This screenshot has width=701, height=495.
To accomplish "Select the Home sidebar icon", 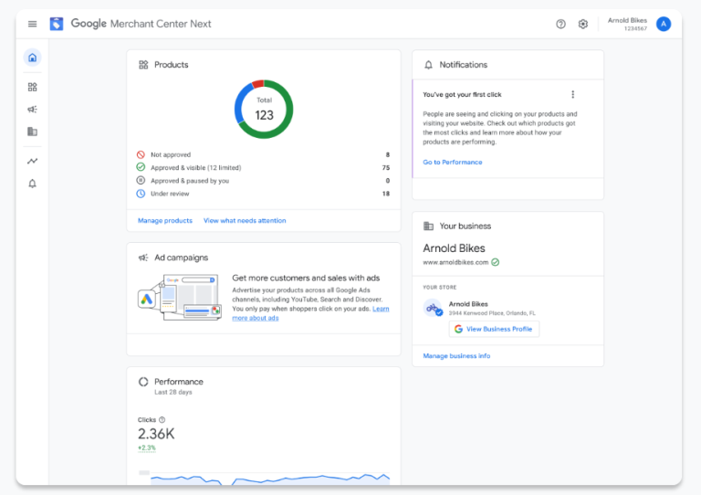I will coord(32,58).
